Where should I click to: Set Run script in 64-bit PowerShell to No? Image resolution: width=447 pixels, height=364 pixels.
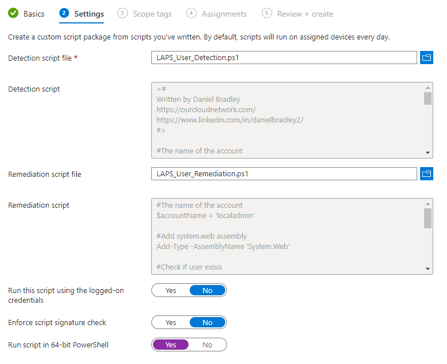click(207, 345)
